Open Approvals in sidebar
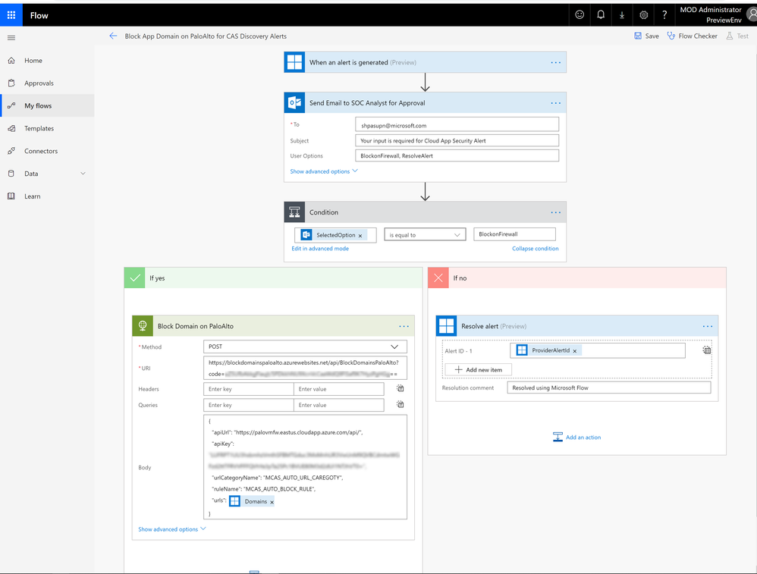 (47, 83)
